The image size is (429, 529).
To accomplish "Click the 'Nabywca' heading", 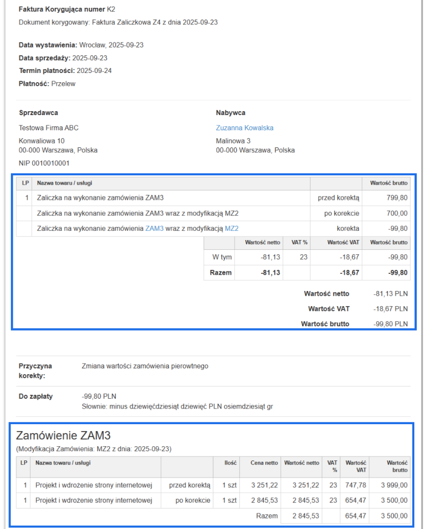I will click(231, 113).
